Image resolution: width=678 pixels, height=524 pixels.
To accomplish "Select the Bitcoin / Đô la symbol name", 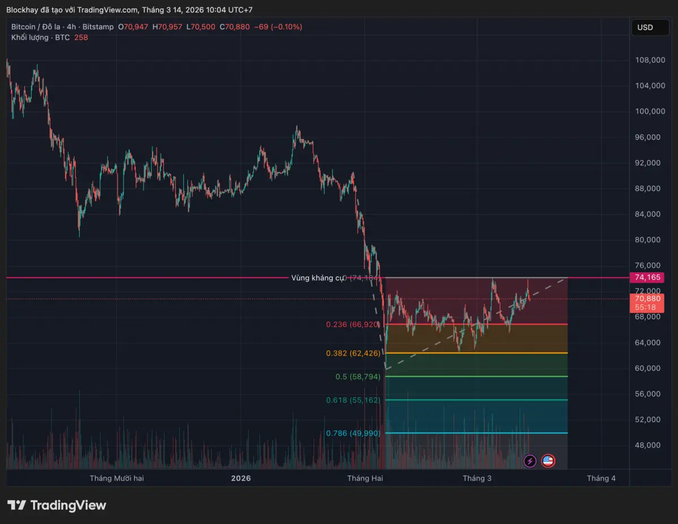I will [37, 27].
